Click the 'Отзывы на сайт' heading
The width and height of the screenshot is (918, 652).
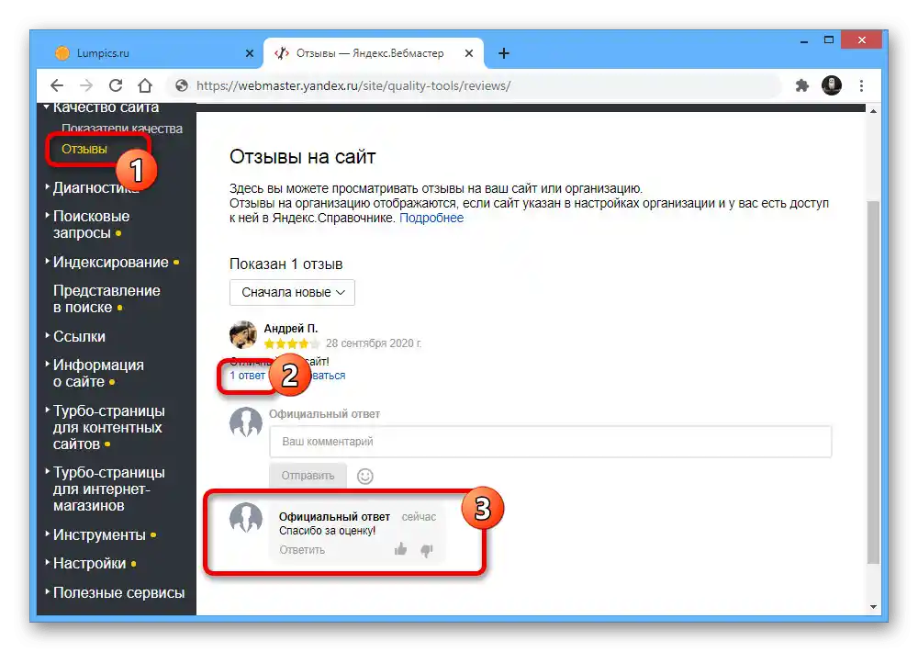click(302, 157)
